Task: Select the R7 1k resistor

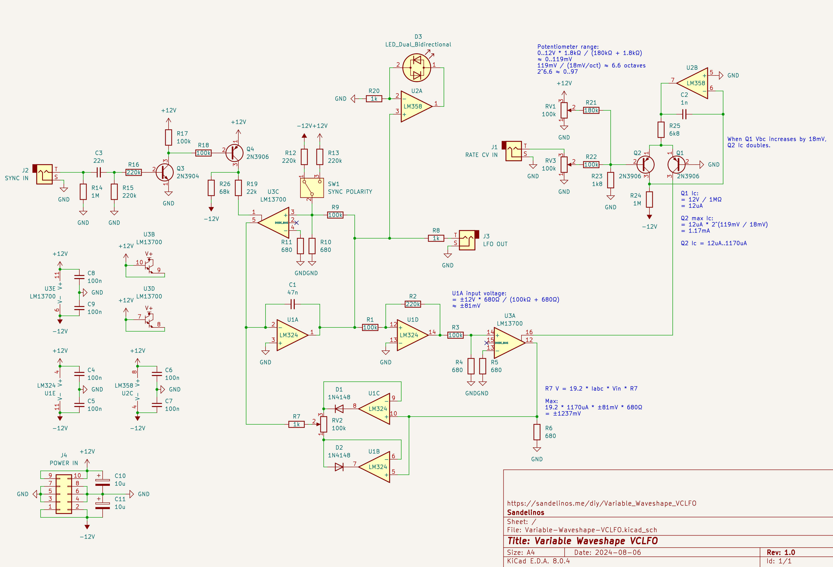Action: click(297, 424)
